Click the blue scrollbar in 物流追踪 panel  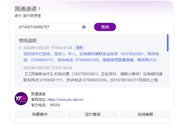click(167, 43)
